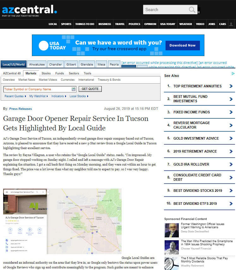This screenshot has height=270, width=236.
Task: Click arrow next to Best Dividend ETFs 2019
Action: click(231, 204)
